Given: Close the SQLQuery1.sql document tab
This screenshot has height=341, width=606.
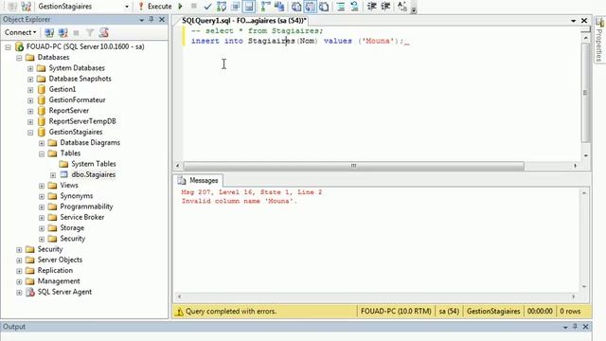Looking at the screenshot, I should (584, 21).
